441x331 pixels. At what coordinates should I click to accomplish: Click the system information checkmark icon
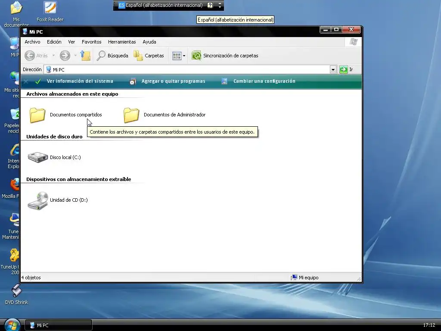[x=38, y=81]
